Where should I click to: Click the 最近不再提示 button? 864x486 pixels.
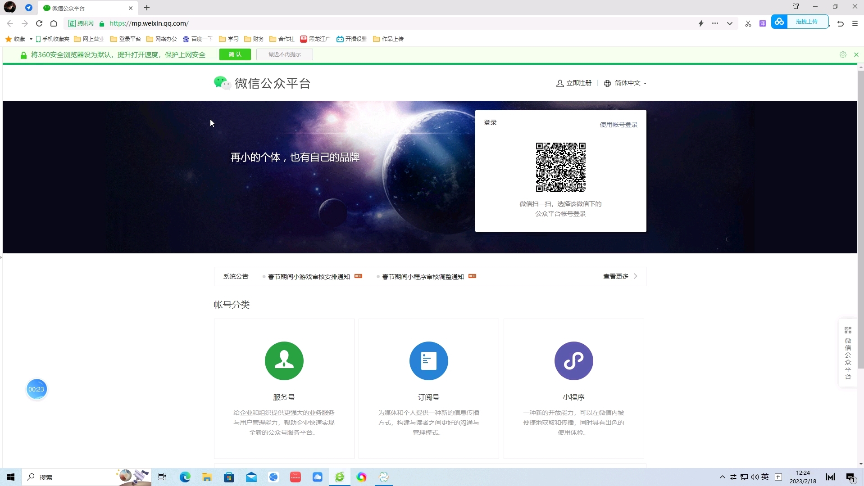285,54
